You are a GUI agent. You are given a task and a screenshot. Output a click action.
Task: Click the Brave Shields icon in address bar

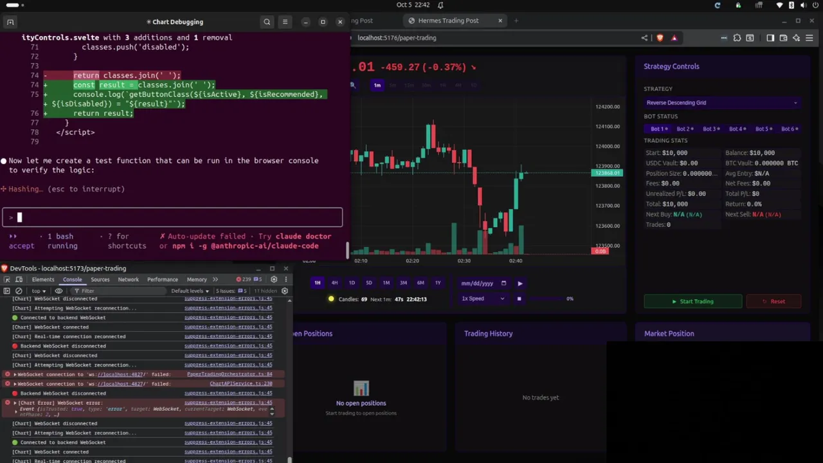tap(660, 38)
